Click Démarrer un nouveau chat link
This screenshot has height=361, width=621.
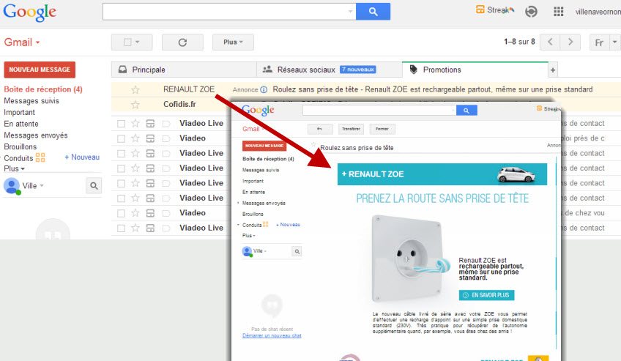point(272,335)
